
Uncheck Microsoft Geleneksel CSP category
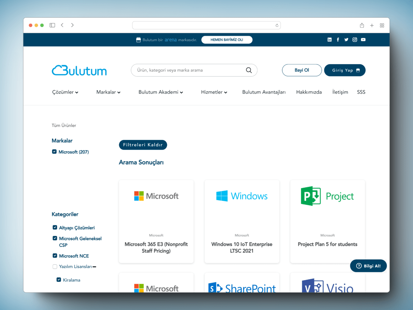pyautogui.click(x=55, y=238)
